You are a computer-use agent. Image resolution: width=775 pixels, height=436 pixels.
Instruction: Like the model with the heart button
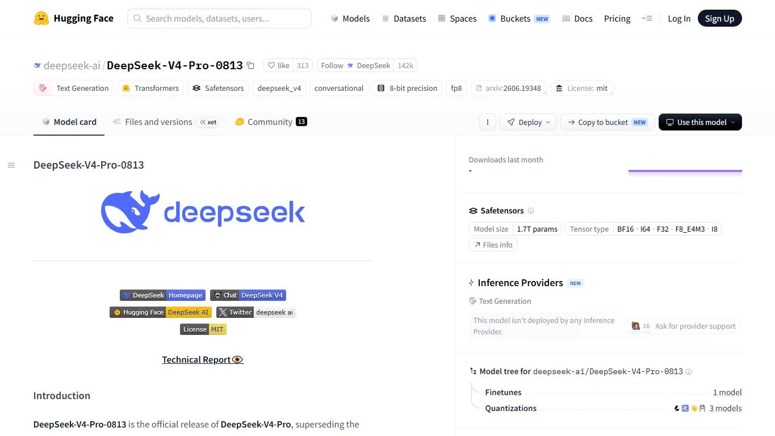coord(278,65)
